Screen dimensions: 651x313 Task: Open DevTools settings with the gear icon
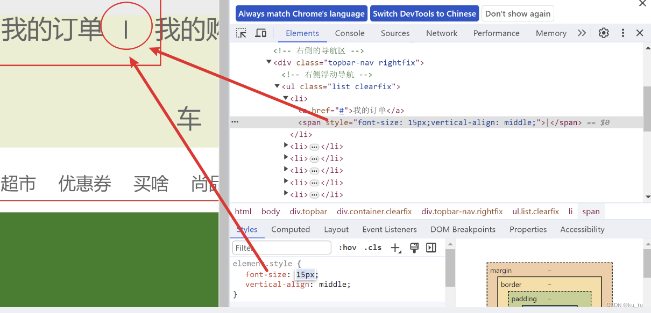click(x=603, y=33)
